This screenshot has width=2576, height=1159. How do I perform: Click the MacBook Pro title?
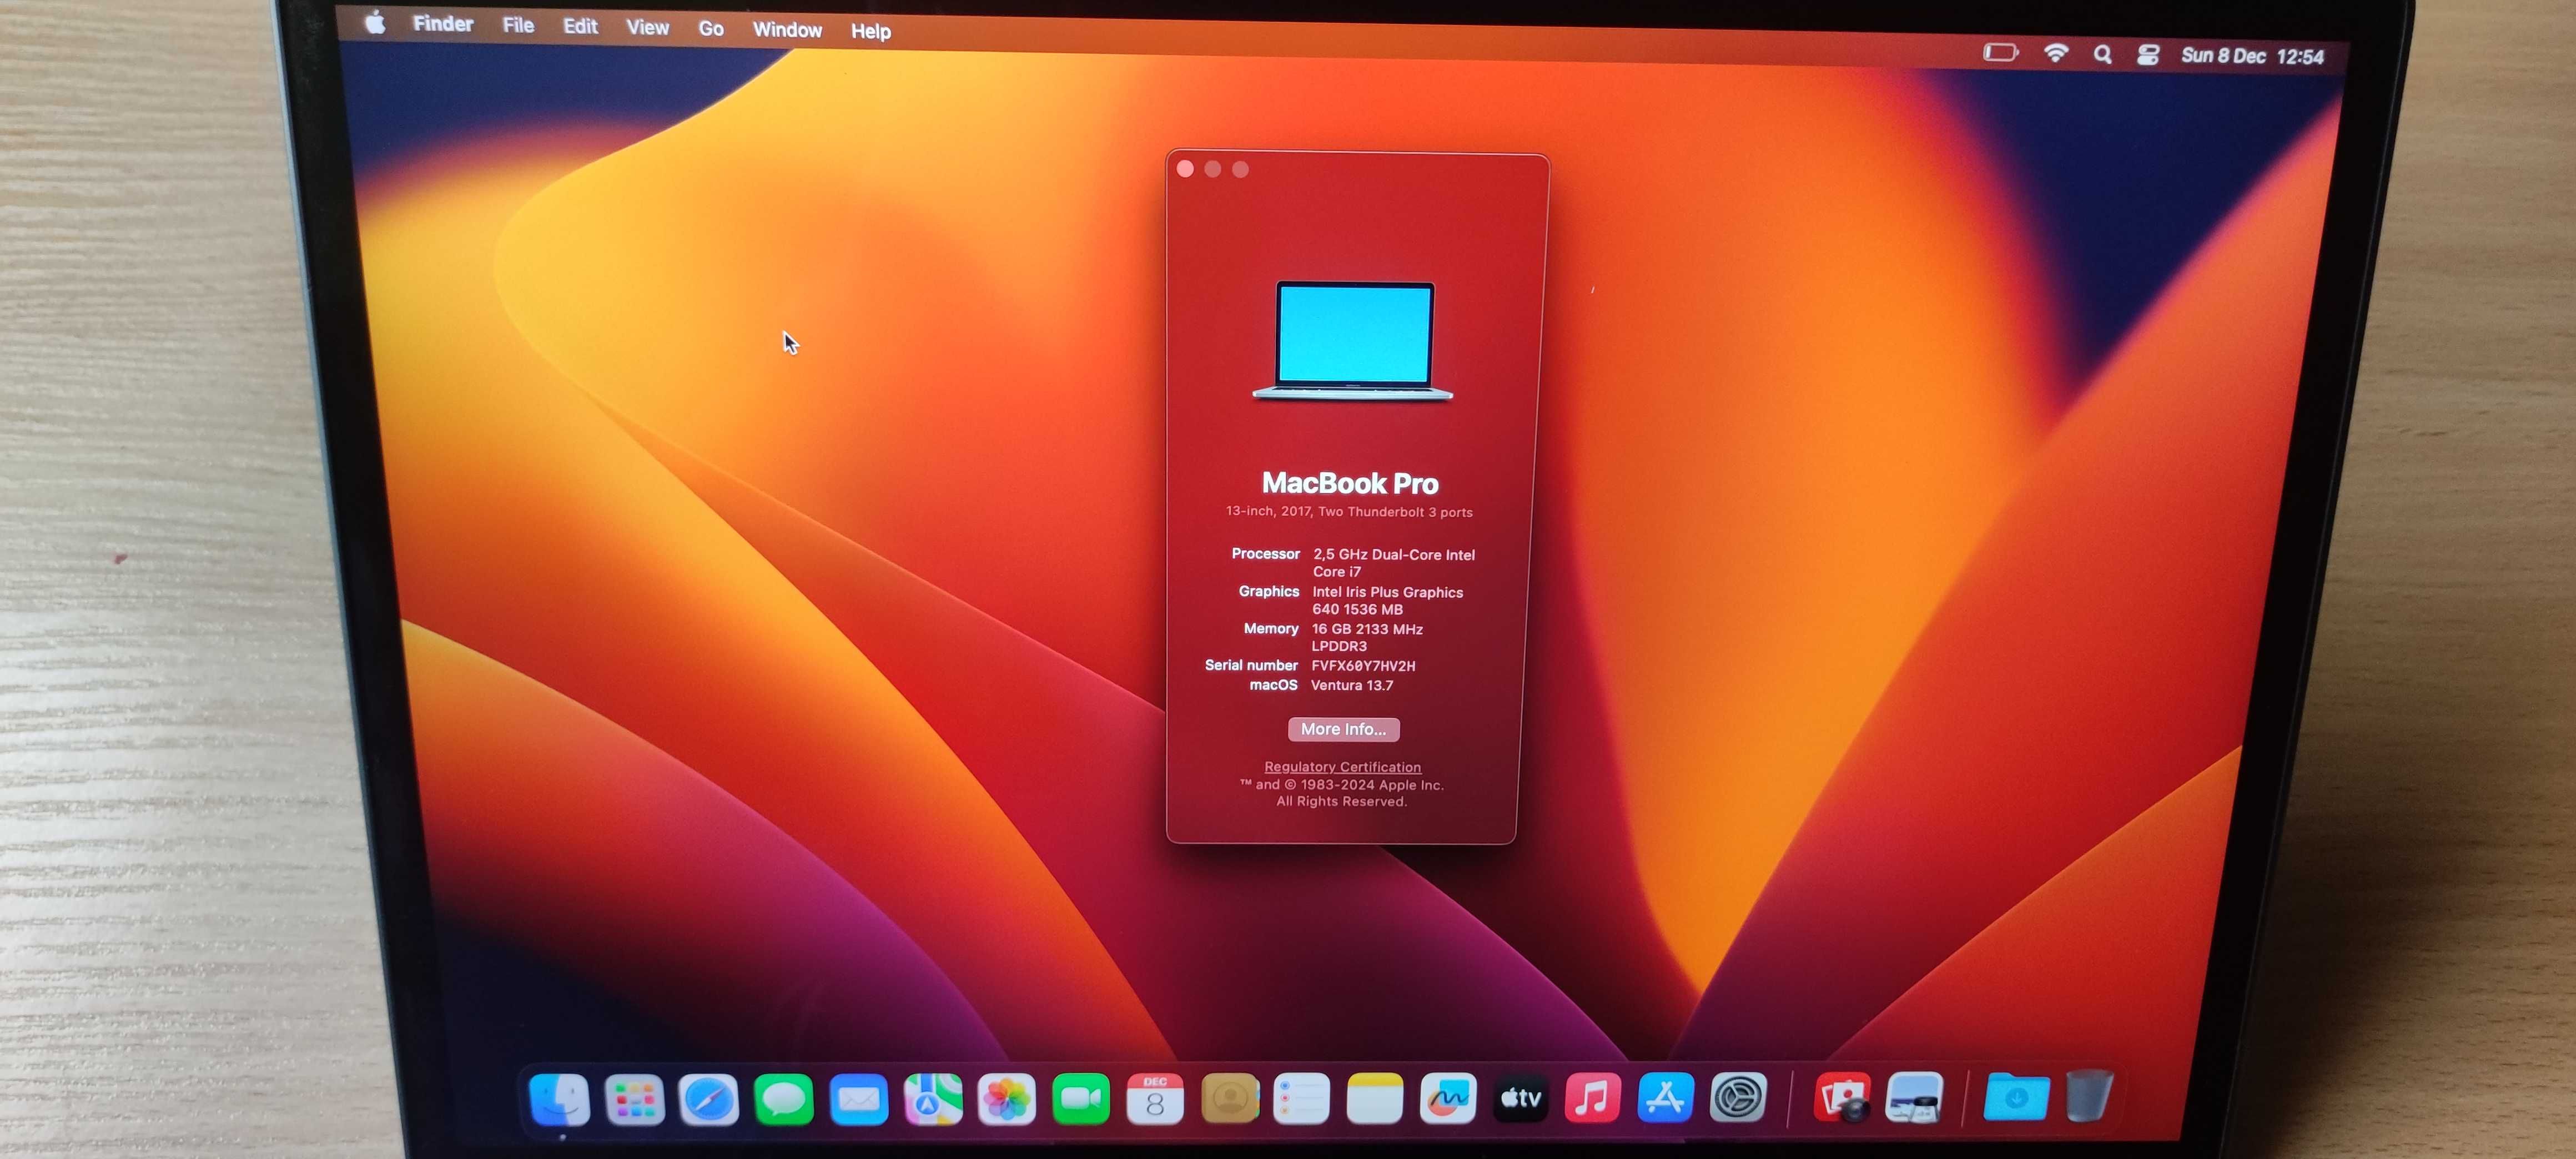click(x=1350, y=484)
